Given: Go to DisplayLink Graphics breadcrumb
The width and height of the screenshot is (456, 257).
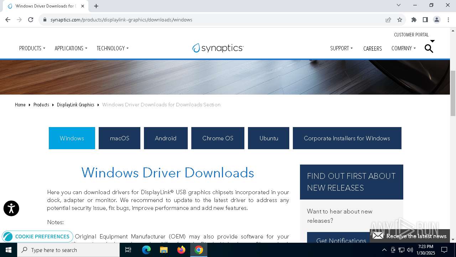Looking at the screenshot, I should [76, 105].
